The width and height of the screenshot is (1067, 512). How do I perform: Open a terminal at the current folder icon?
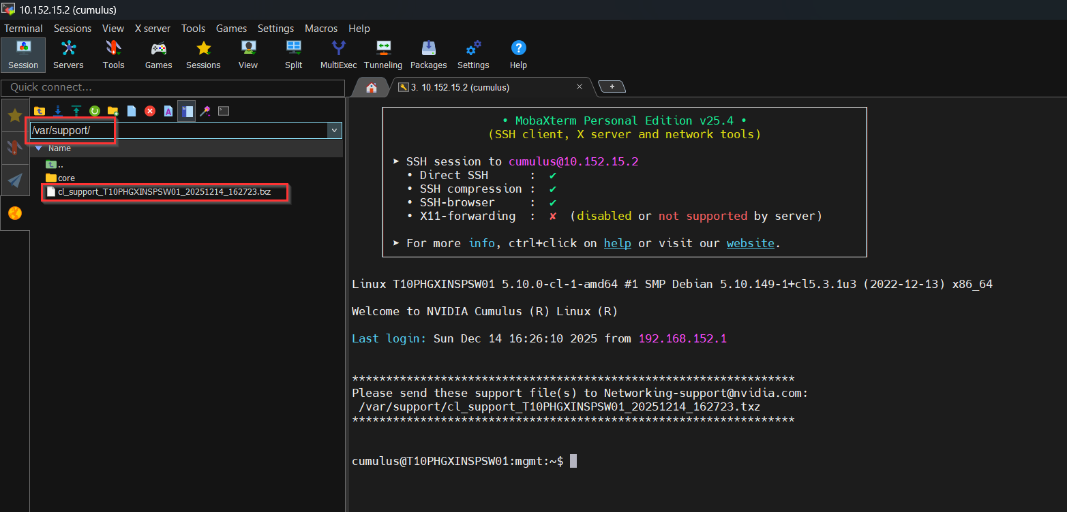tap(224, 111)
